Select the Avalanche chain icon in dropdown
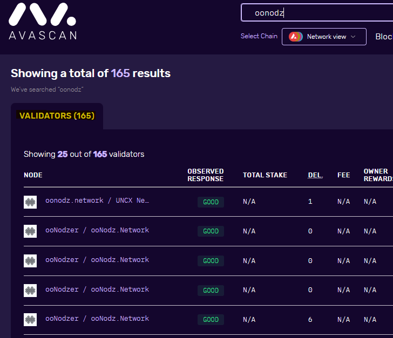 295,37
